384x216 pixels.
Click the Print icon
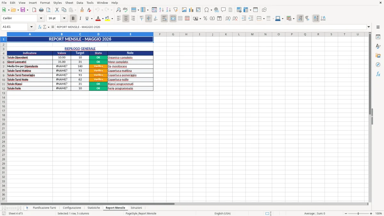point(41,10)
